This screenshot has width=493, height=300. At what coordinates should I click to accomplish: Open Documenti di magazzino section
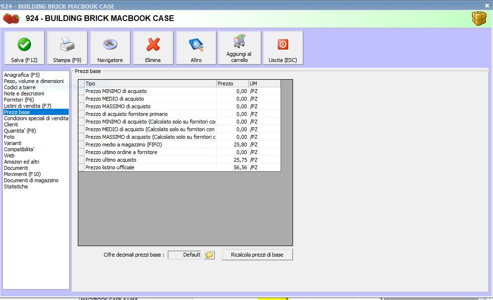point(31,180)
